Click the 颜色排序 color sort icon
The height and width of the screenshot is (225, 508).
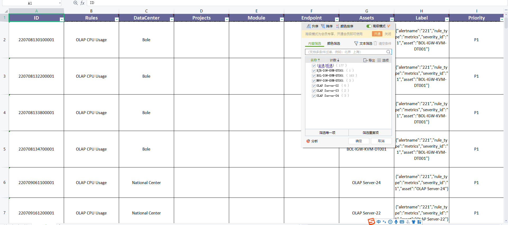[338, 26]
